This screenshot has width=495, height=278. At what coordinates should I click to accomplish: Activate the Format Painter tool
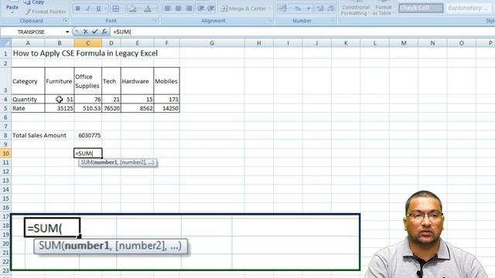46,12
